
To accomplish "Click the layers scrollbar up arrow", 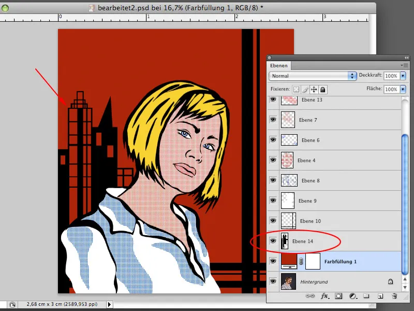I will pyautogui.click(x=405, y=279).
